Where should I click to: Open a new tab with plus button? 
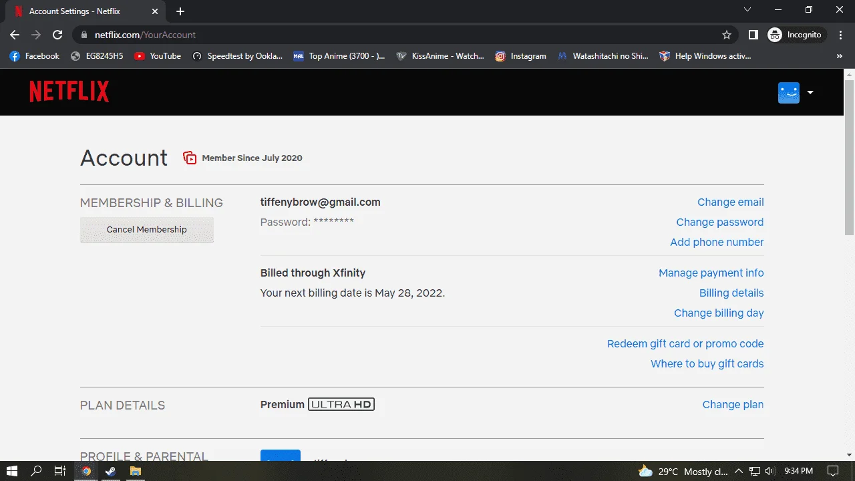pos(180,11)
